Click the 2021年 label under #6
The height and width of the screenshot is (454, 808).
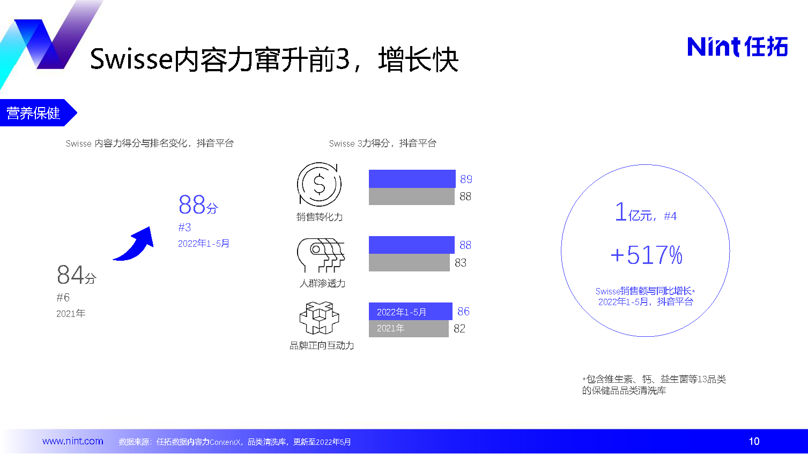point(71,314)
